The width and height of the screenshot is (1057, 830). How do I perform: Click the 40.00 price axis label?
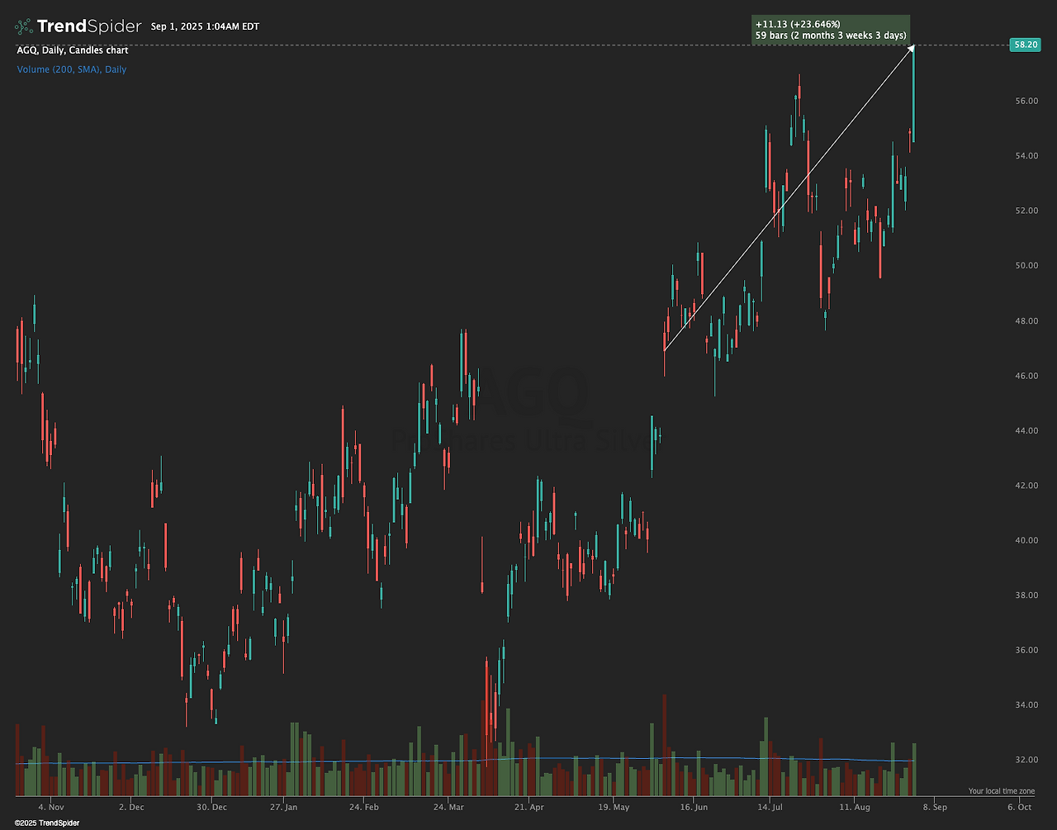[x=1026, y=540]
